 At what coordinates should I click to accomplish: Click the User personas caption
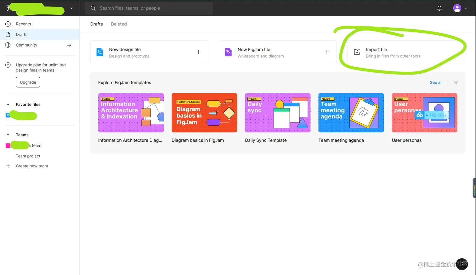click(x=406, y=140)
